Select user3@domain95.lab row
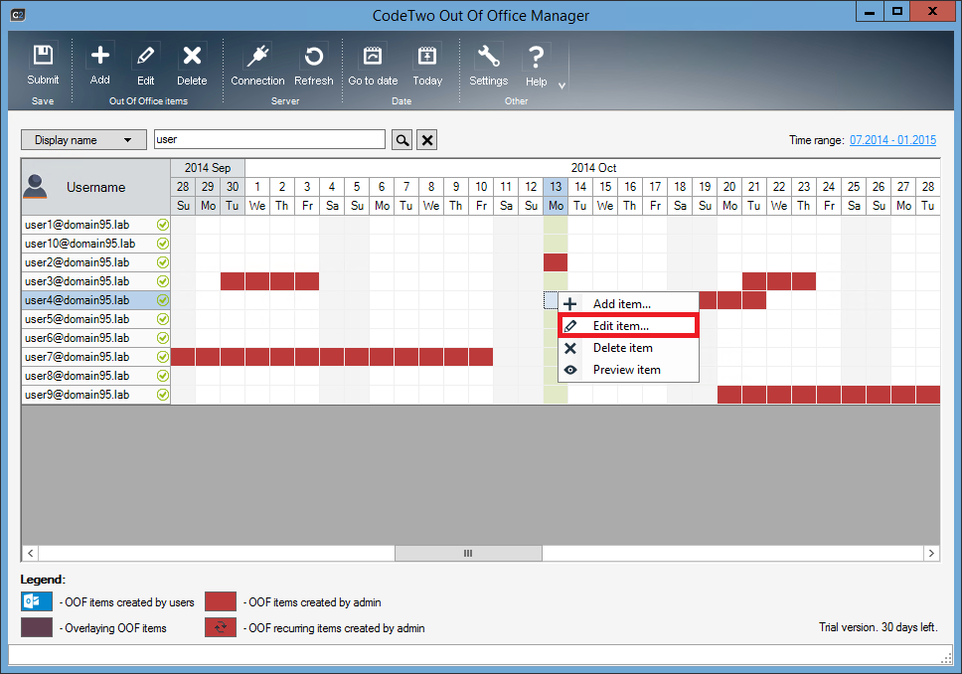Viewport: 962px width, 674px height. 95,281
